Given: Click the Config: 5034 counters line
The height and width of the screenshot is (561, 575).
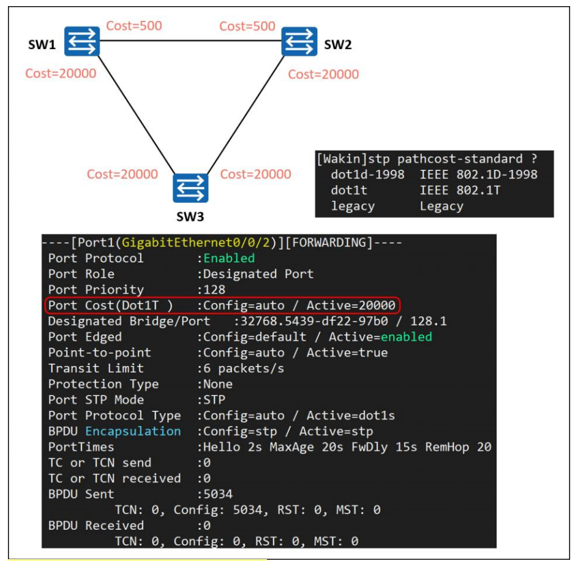Looking at the screenshot, I should pos(247,510).
